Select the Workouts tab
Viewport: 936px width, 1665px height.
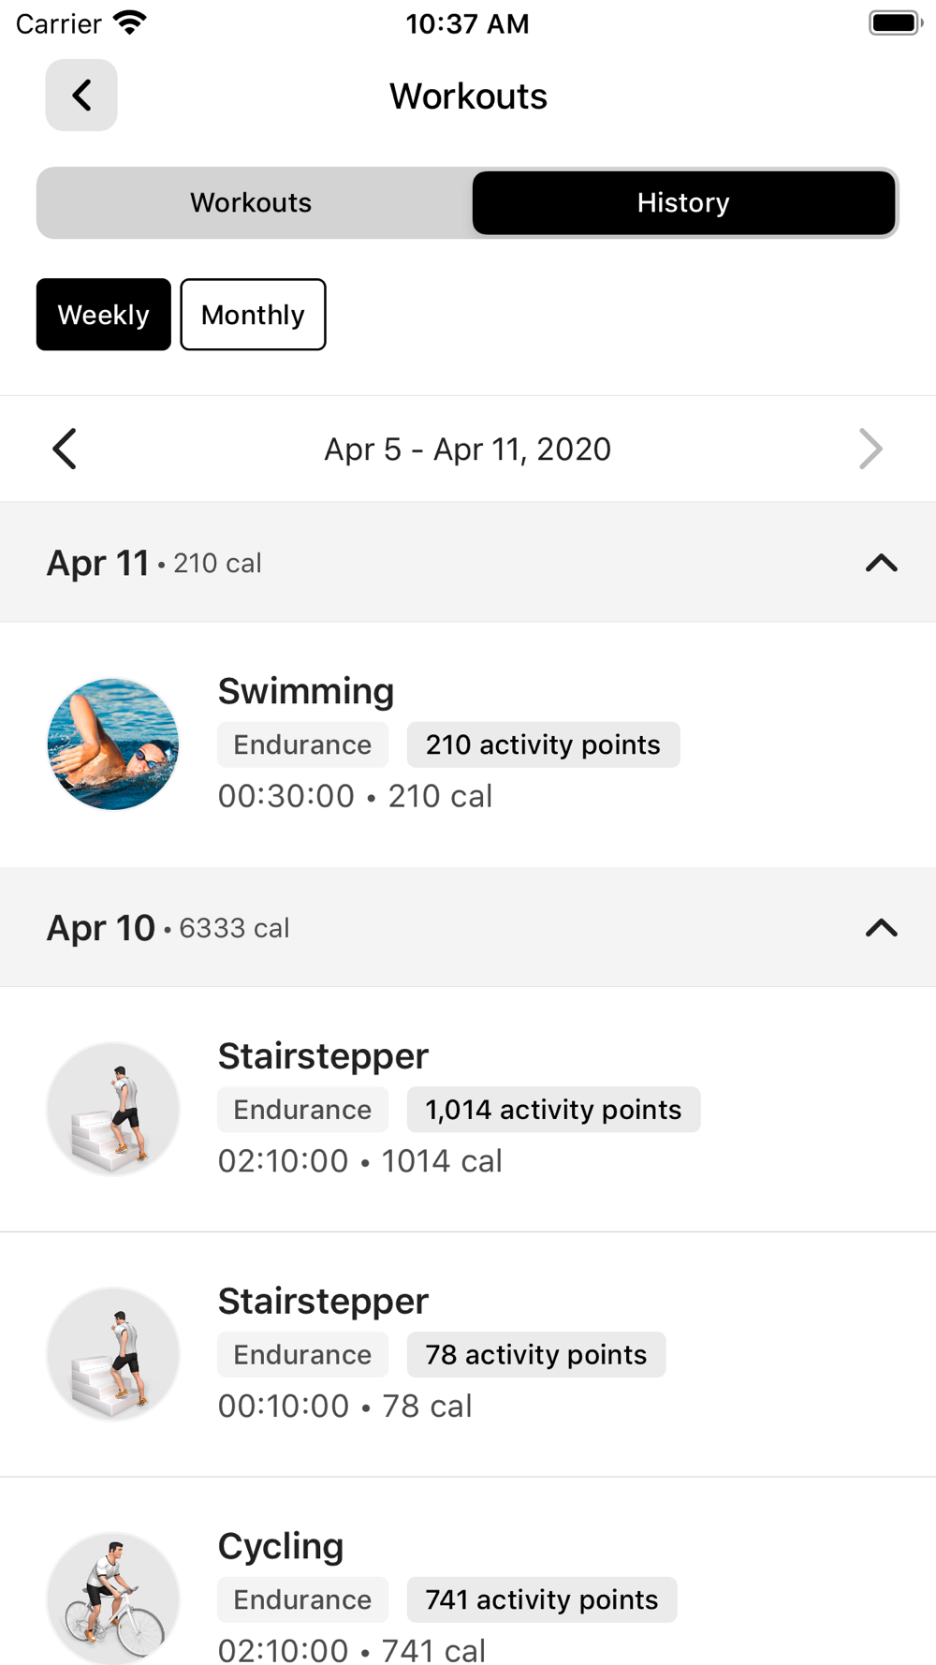(x=251, y=203)
